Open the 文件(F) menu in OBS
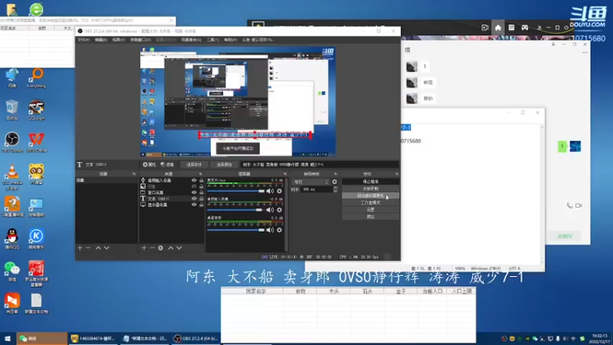This screenshot has height=345, width=613. click(x=84, y=40)
